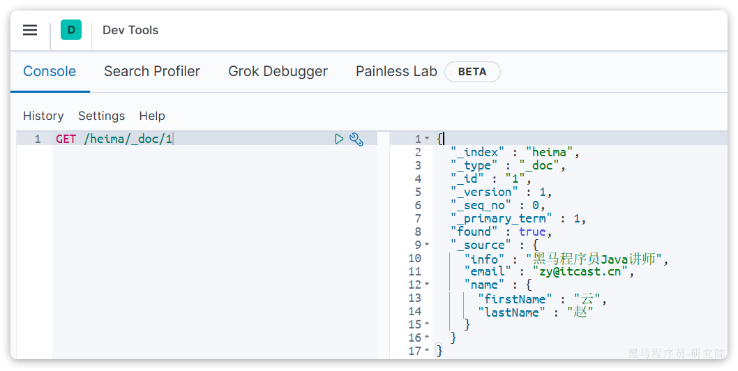Click the BETA badge
The image size is (738, 371).
(472, 72)
